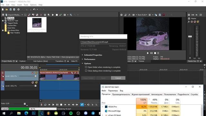Screen dimensions: 206x116
Task: Save snapshot to file in preview toolbar
Action: 160,15
